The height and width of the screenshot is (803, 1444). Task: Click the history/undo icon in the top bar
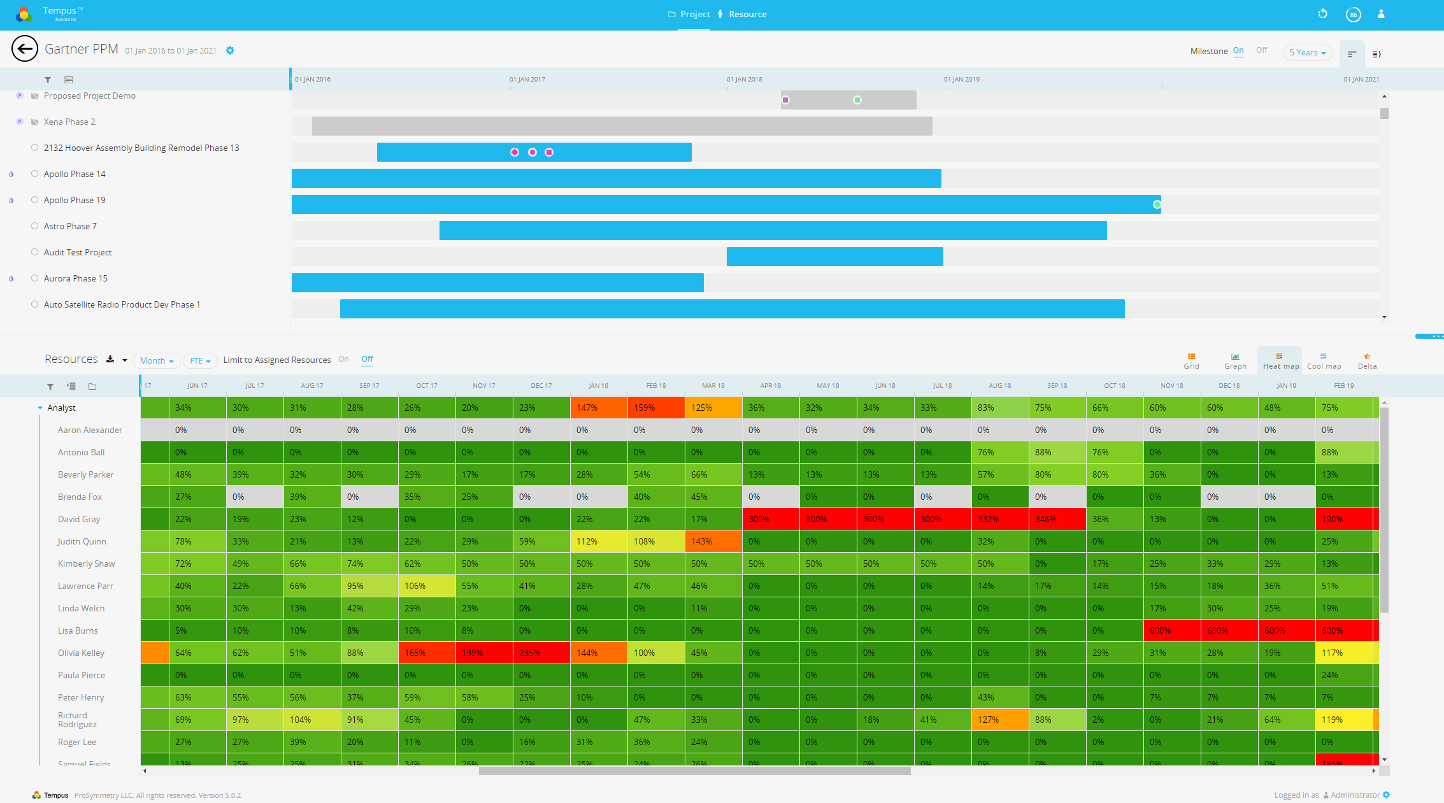coord(1323,14)
